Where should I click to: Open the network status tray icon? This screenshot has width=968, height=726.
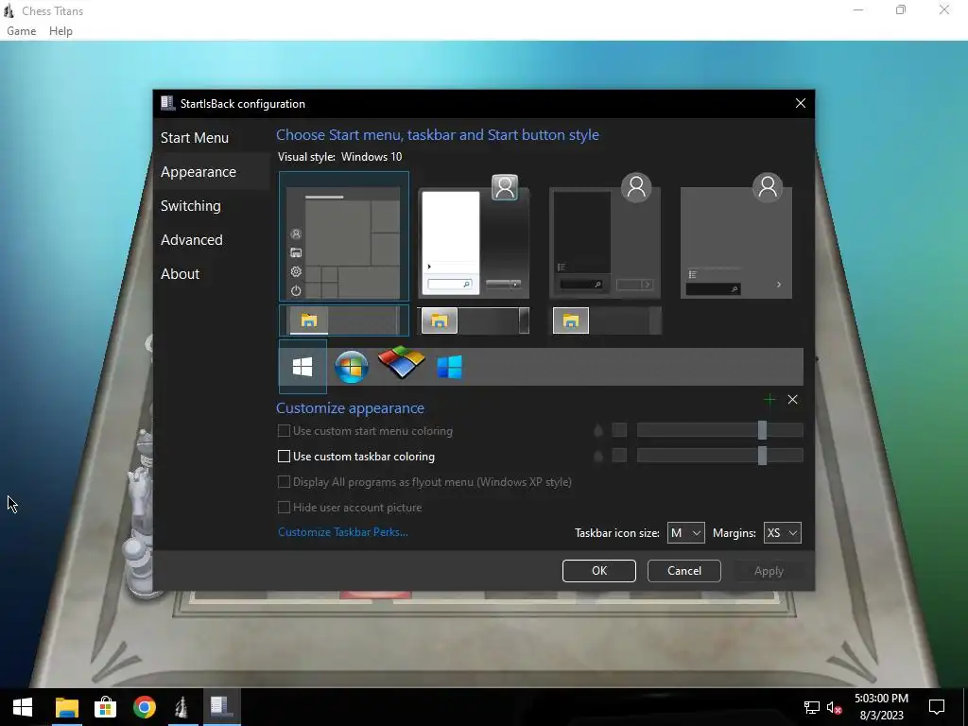811,707
